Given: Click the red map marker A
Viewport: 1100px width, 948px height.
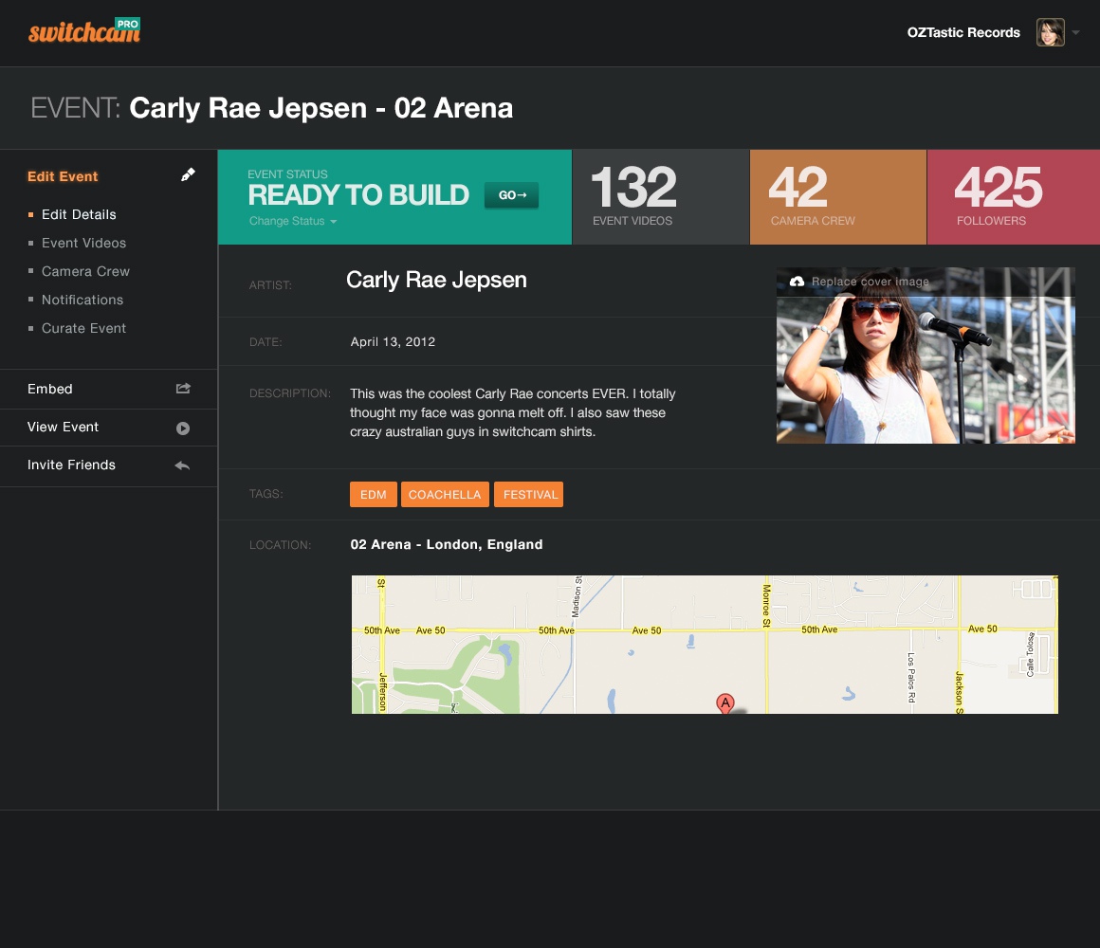Looking at the screenshot, I should pos(724,703).
